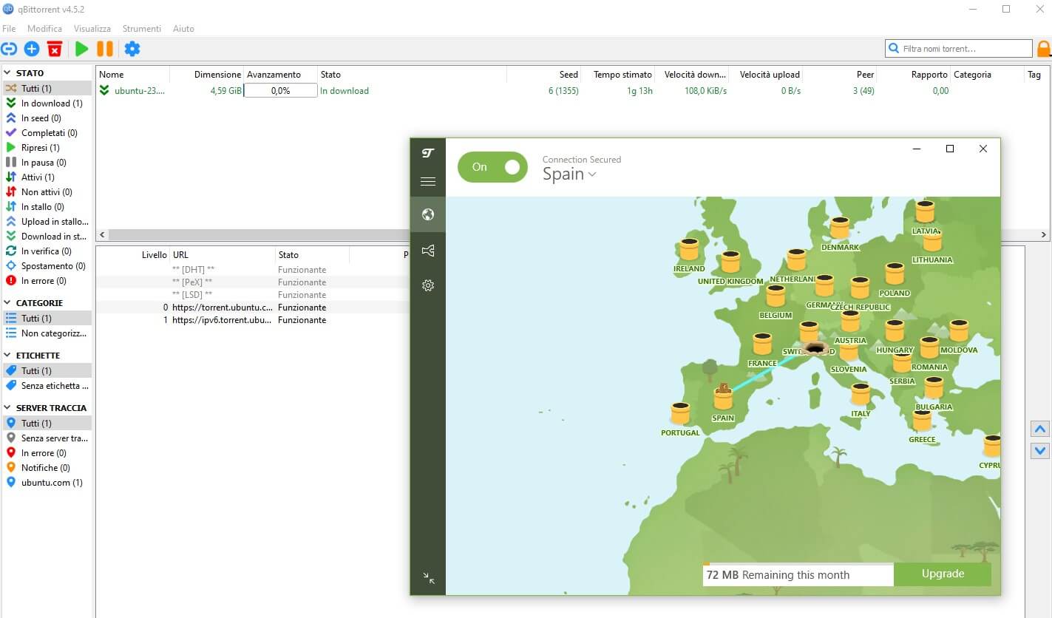Select https://torrent.ubuntu.c... tracker row
This screenshot has height=618, width=1052.
[x=253, y=308]
